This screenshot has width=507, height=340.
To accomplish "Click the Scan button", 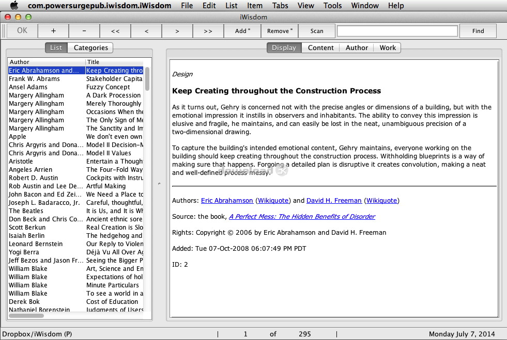I will 317,31.
